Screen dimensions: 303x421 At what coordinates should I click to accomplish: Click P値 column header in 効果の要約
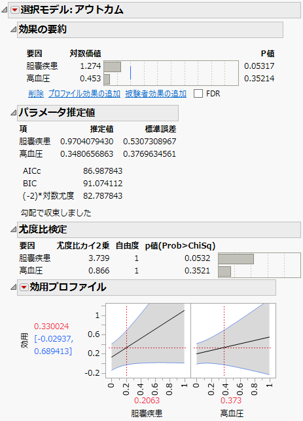click(268, 54)
